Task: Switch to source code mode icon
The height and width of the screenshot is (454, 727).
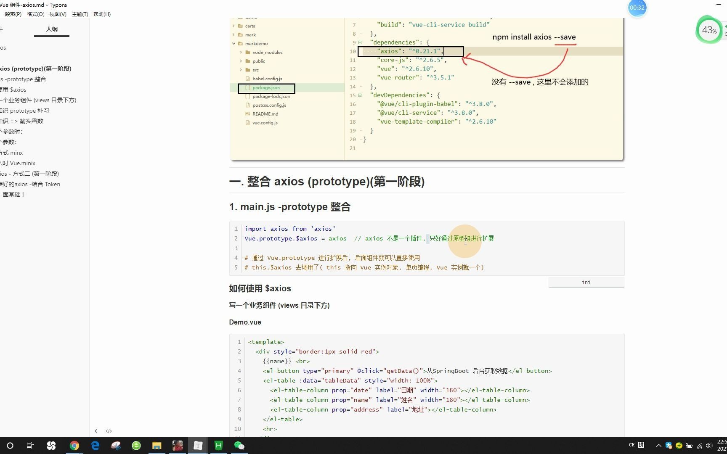Action: [x=109, y=431]
